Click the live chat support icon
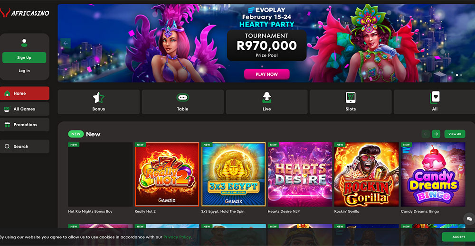 pyautogui.click(x=469, y=219)
